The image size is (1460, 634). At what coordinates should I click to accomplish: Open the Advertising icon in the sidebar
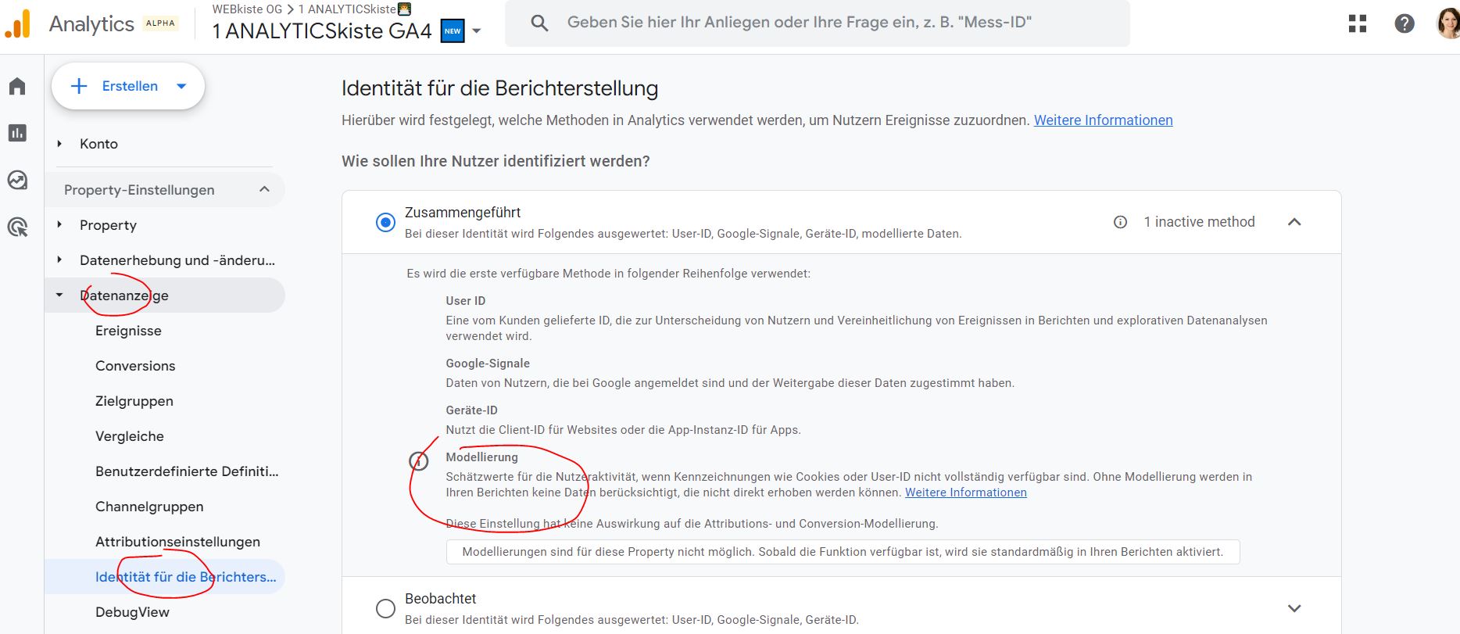pos(17,227)
